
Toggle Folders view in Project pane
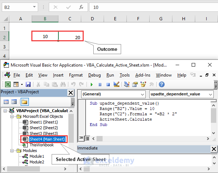(x=25, y=102)
